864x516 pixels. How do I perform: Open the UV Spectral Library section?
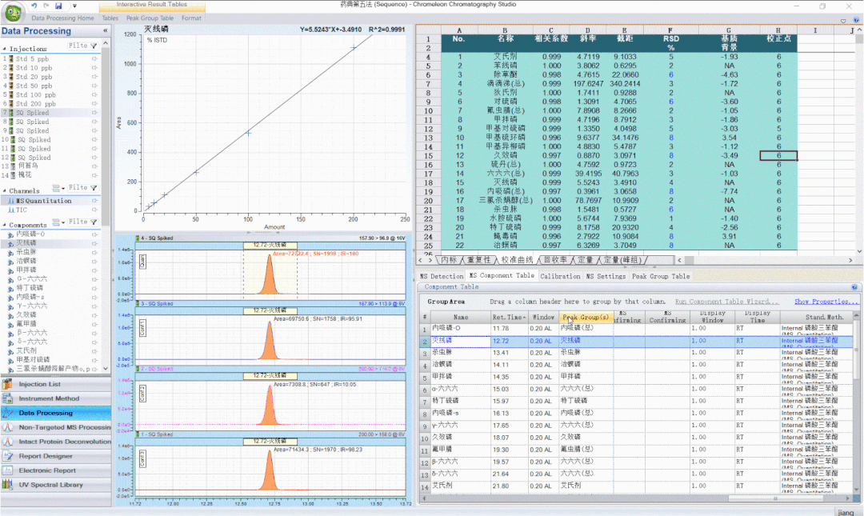point(50,485)
